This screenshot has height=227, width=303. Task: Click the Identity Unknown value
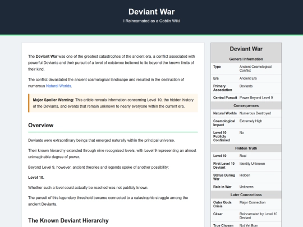[252, 164]
